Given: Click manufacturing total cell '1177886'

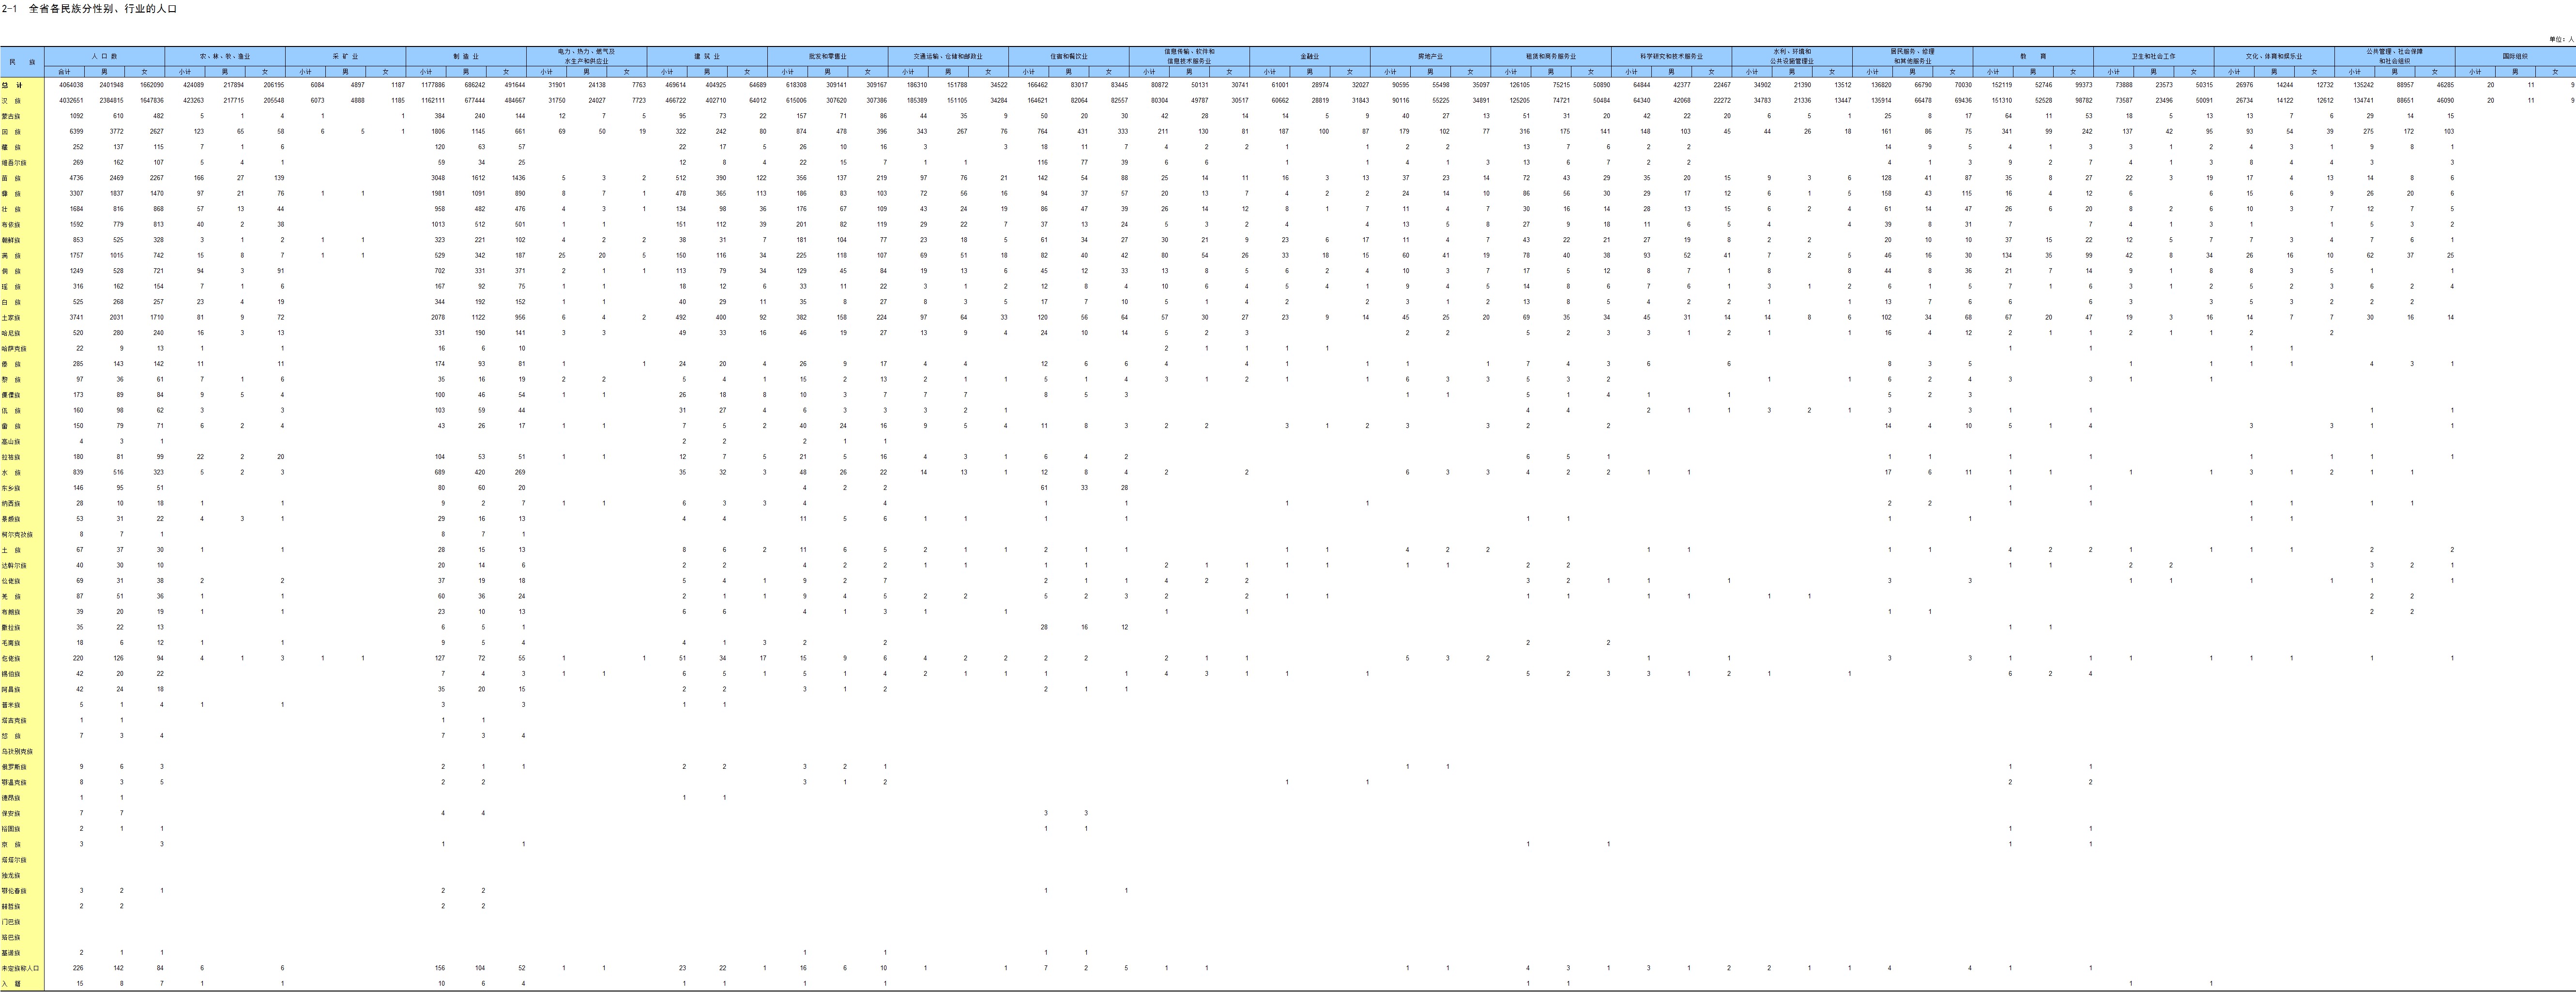Looking at the screenshot, I should pyautogui.click(x=433, y=85).
